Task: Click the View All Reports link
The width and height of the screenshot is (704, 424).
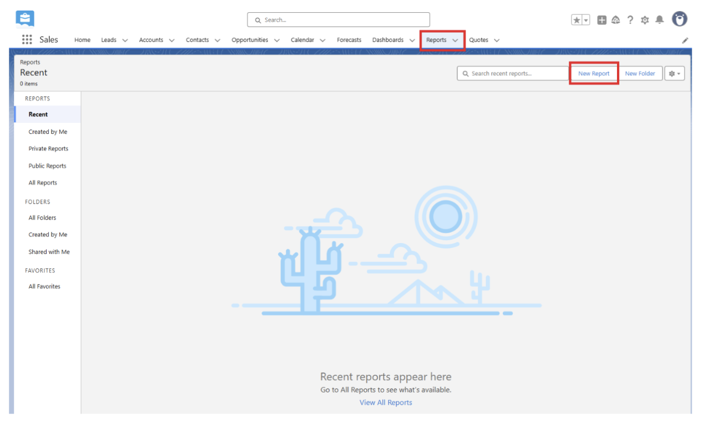Action: (386, 402)
